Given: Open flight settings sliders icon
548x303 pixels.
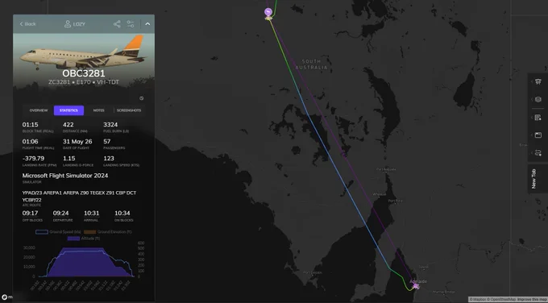Looking at the screenshot, I should pyautogui.click(x=131, y=23).
